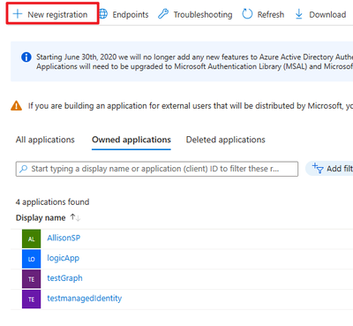Viewport: 353px width, 326px height.
Task: Sort by Display name arrows
Action: (75, 217)
